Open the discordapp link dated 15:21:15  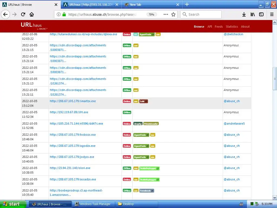pos(78,47)
